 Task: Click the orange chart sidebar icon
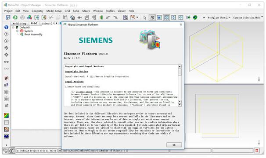6,129
